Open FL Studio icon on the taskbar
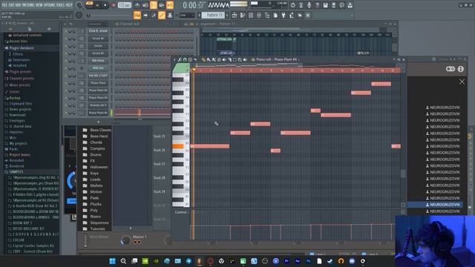 [x=200, y=261]
